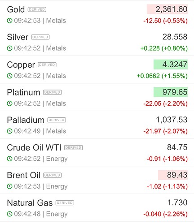Open the Gold commodity link
Screen dimensions: 194x224
tap(16, 9)
